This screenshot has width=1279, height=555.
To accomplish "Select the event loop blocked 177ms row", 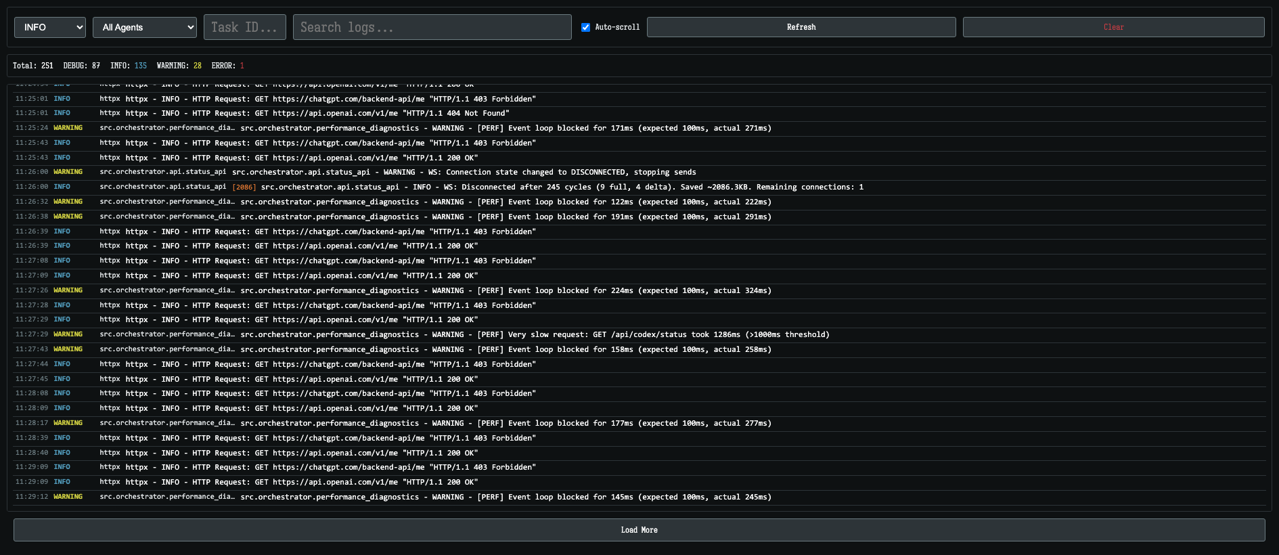I will pyautogui.click(x=639, y=423).
